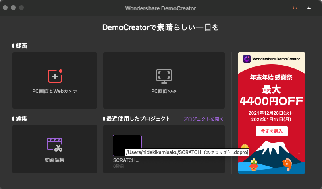
Task: Select the SCRATCH project thumbnail
Action: [127, 146]
